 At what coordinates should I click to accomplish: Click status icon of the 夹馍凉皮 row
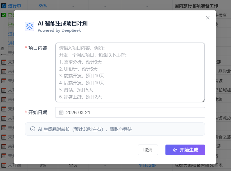[3, 118]
